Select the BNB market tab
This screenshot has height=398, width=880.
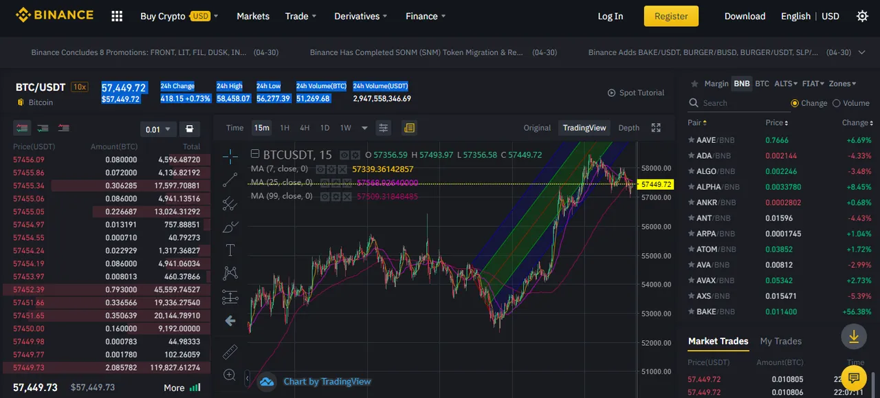742,84
